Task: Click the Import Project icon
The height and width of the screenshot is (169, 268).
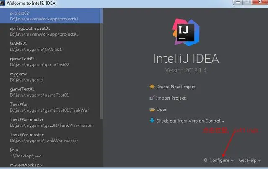Action: pyautogui.click(x=152, y=98)
